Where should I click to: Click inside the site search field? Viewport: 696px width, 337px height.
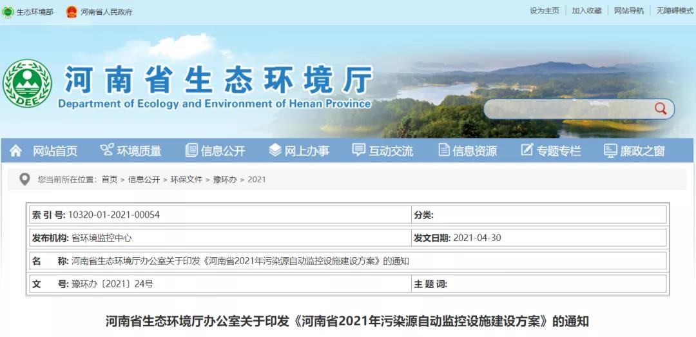point(567,109)
